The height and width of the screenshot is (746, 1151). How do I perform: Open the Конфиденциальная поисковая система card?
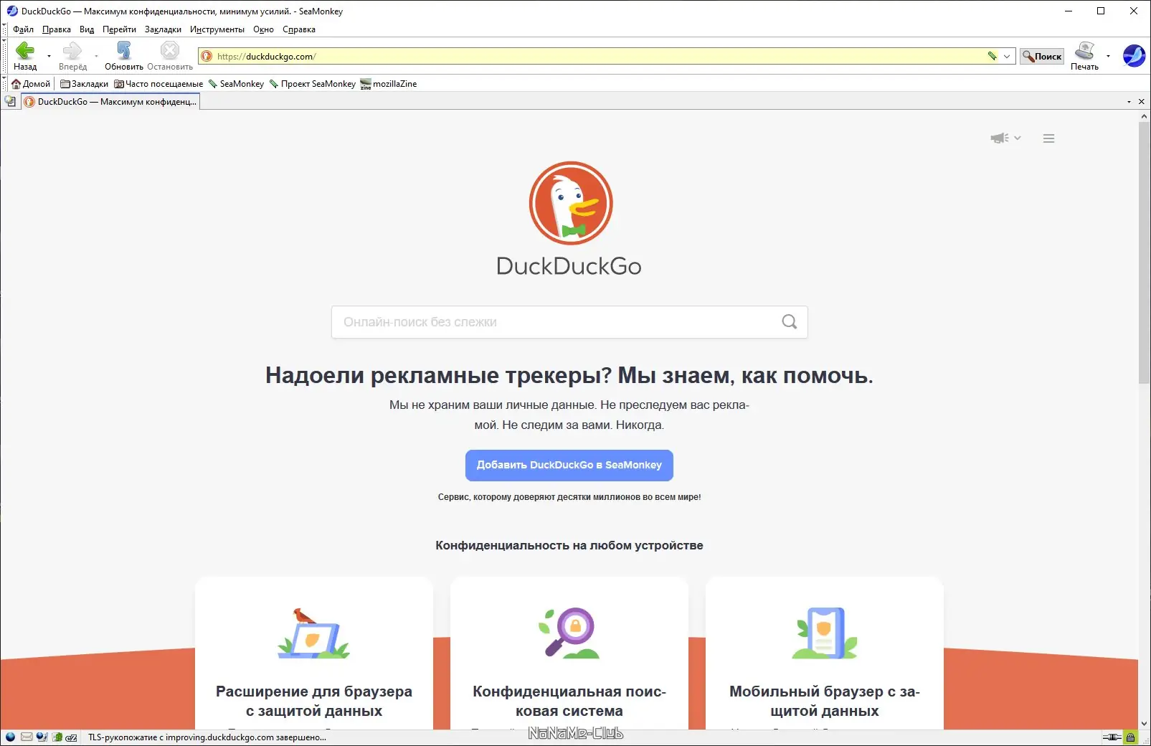(x=569, y=653)
